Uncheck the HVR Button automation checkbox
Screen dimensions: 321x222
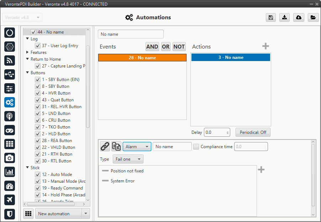pos(38,93)
